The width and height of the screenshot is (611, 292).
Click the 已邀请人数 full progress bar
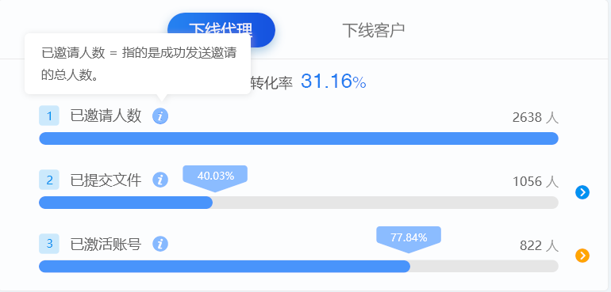click(x=298, y=138)
